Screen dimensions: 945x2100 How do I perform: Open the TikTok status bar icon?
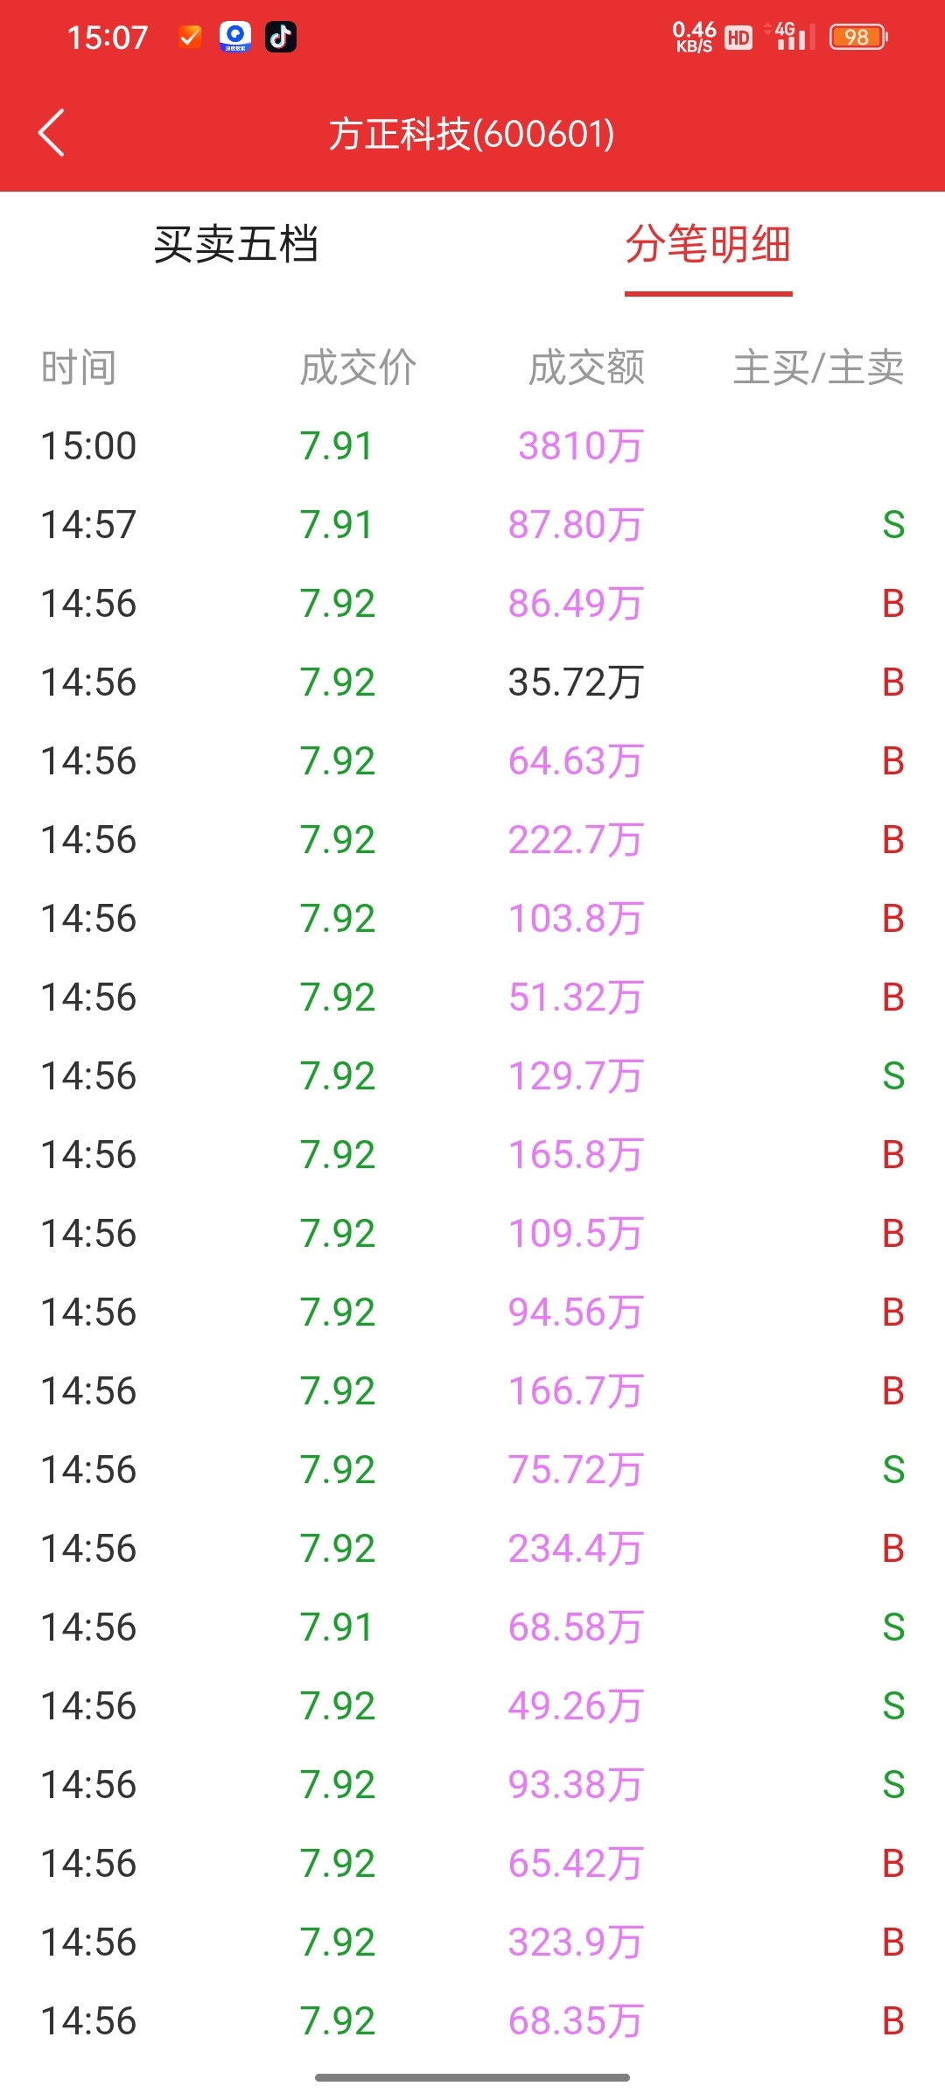click(281, 37)
